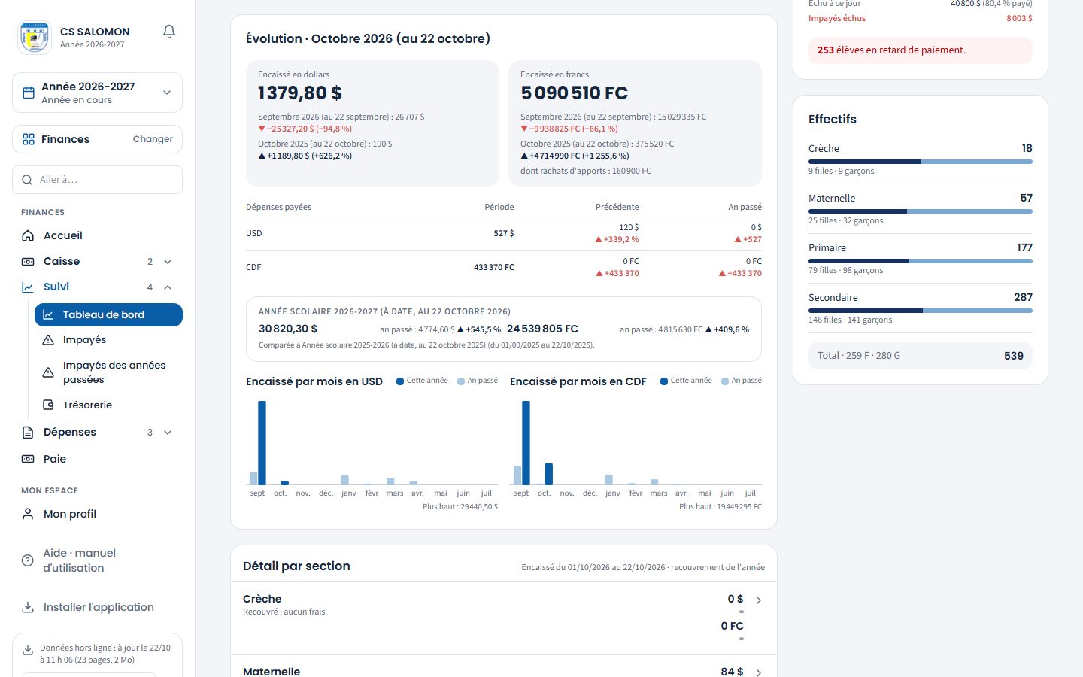Collapse the Suivi submenu chevron
Image resolution: width=1083 pixels, height=677 pixels.
pos(168,287)
